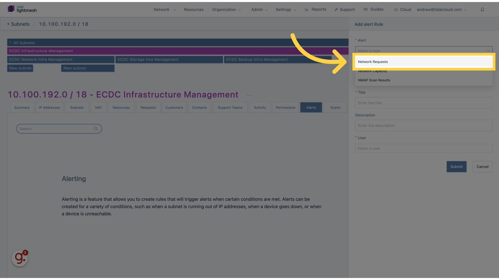499x280 pixels.
Task: Click the Cancel button
Action: click(482, 166)
